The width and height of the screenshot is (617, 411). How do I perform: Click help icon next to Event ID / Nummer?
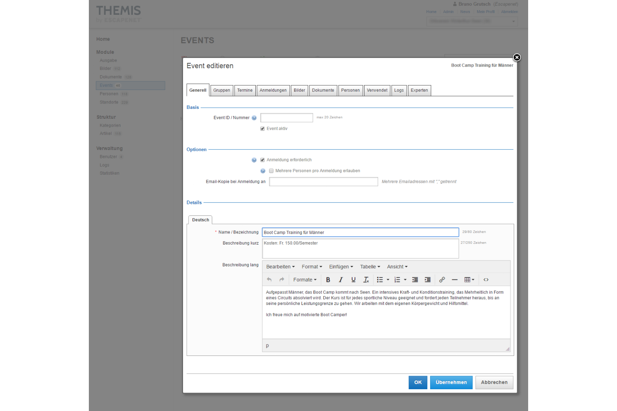click(x=254, y=118)
